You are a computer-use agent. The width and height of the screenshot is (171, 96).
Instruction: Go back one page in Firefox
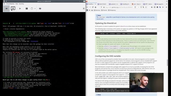[87, 7]
